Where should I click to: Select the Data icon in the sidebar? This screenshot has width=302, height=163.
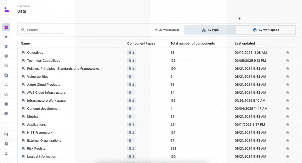[6, 27]
